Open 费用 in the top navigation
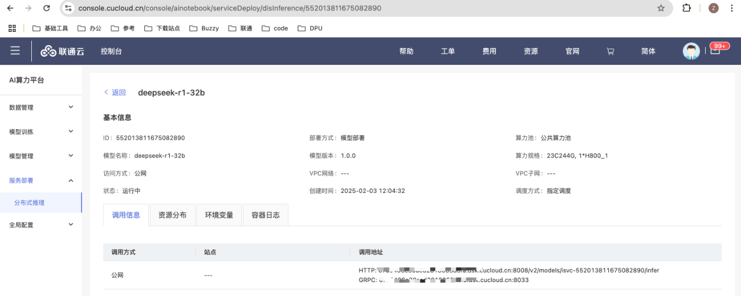This screenshot has width=741, height=296. (x=489, y=51)
